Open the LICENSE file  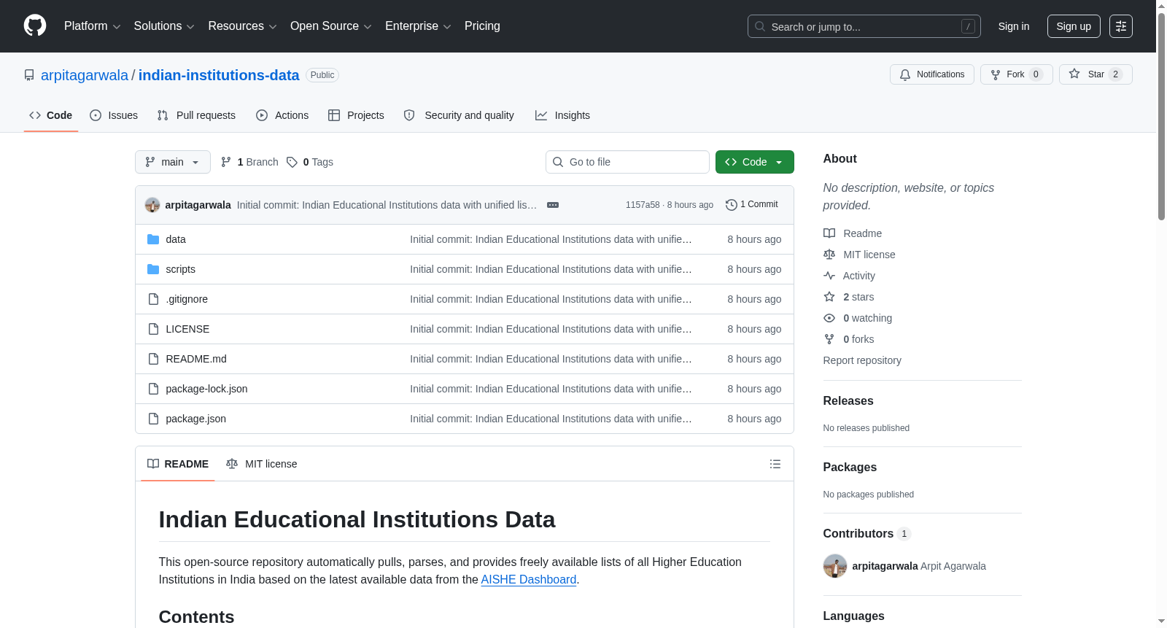187,329
